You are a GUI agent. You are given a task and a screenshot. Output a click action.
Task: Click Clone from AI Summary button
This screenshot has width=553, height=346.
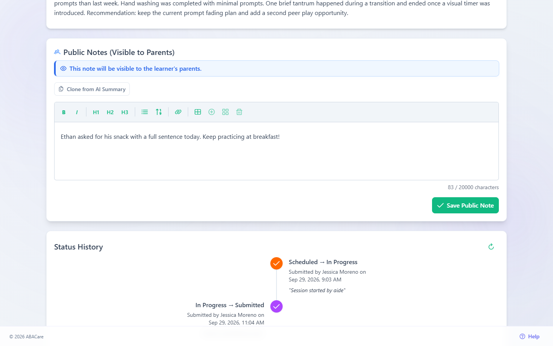point(92,89)
